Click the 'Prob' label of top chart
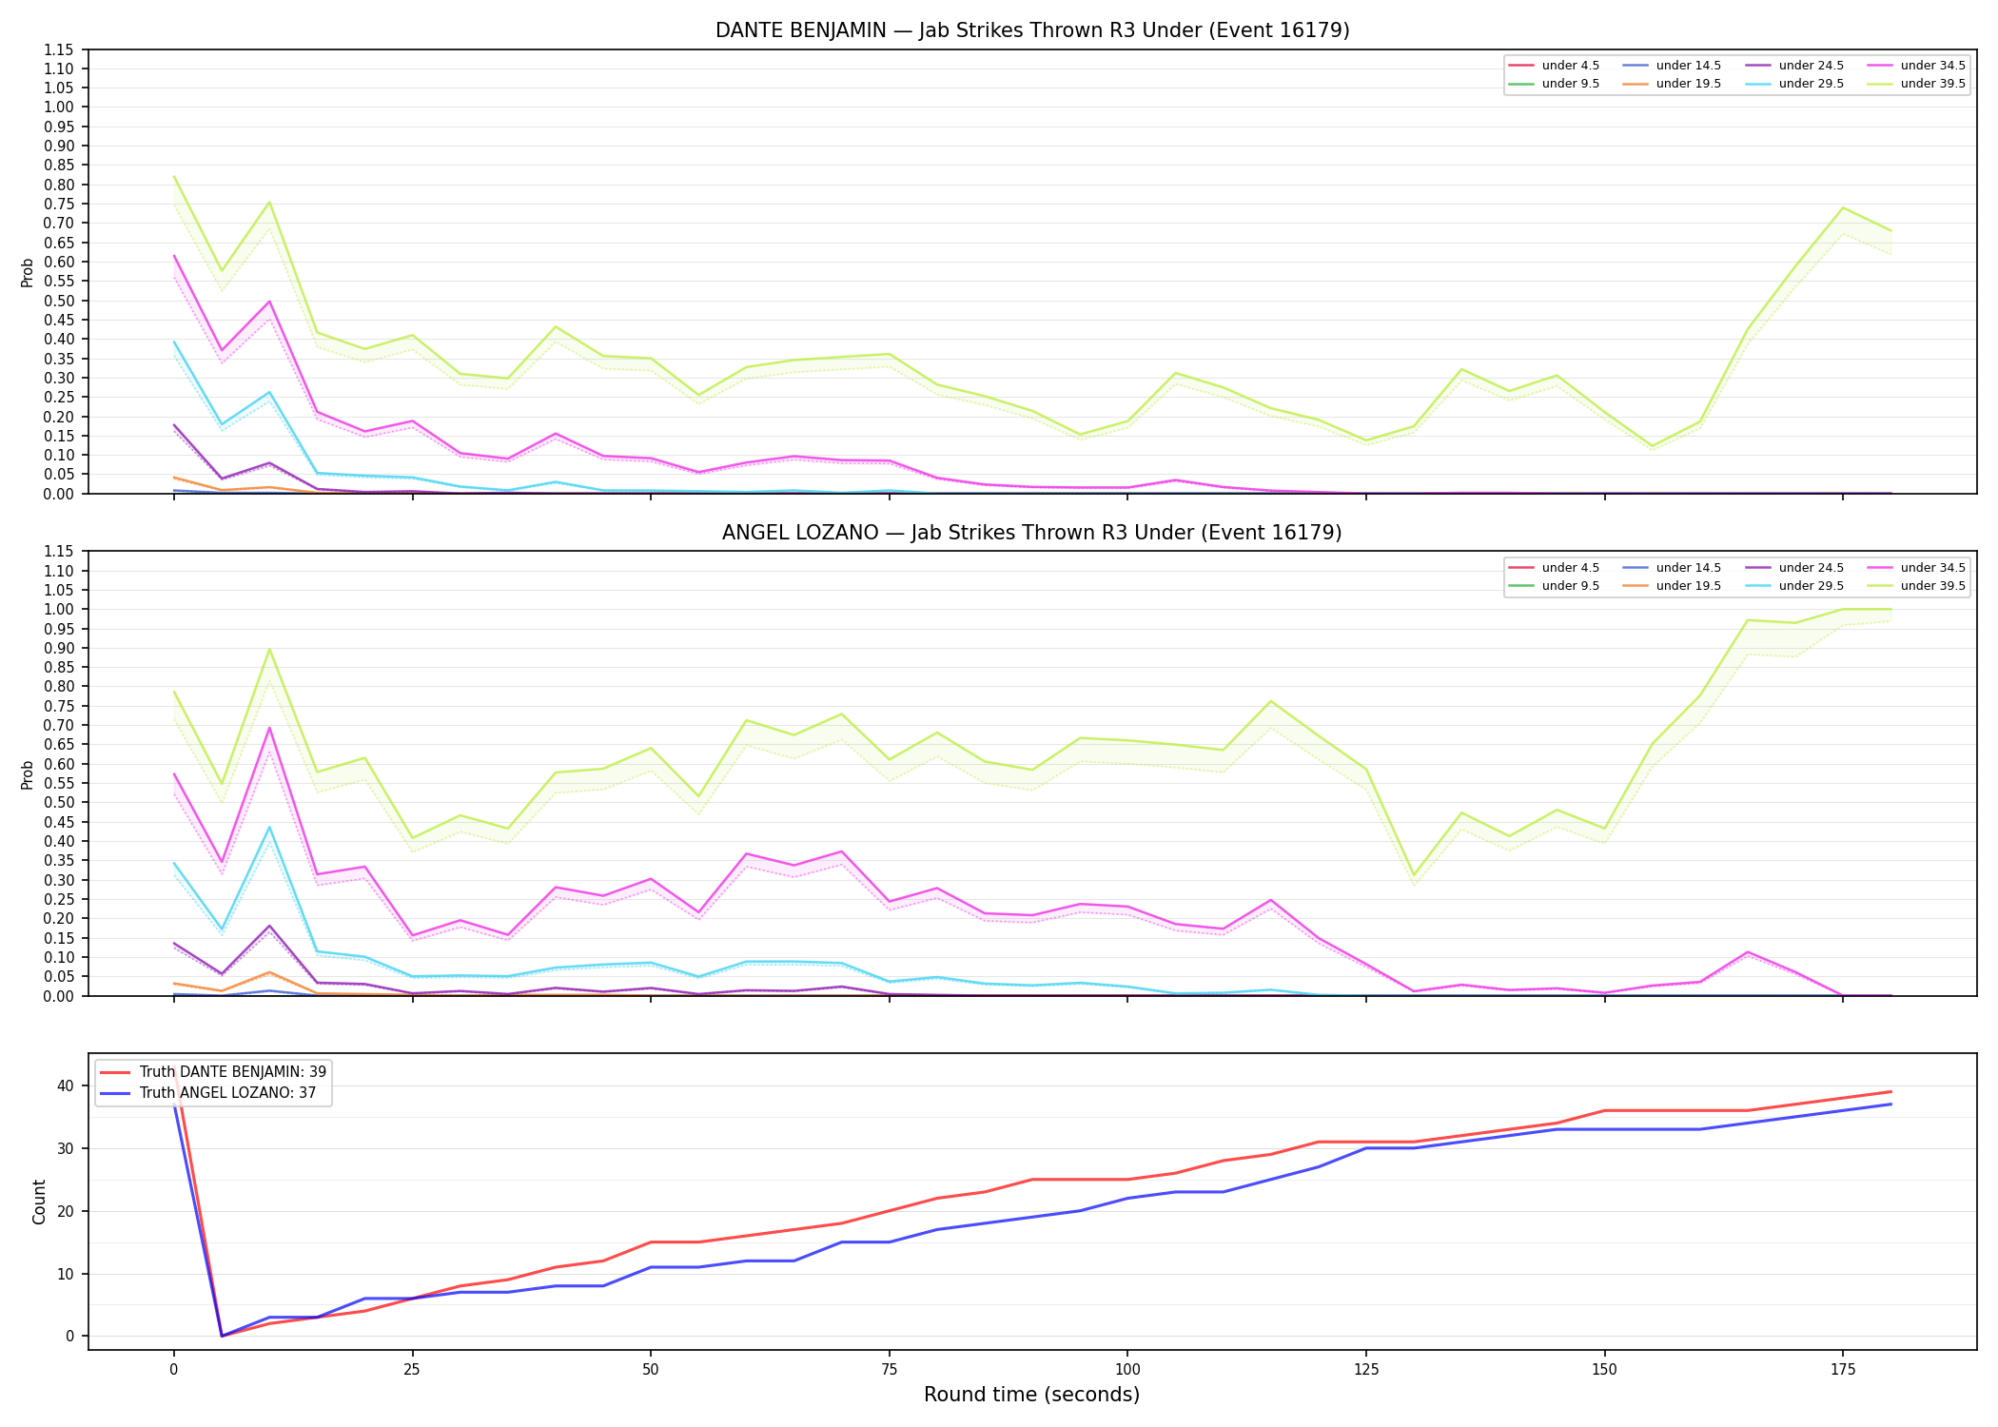 tap(28, 272)
